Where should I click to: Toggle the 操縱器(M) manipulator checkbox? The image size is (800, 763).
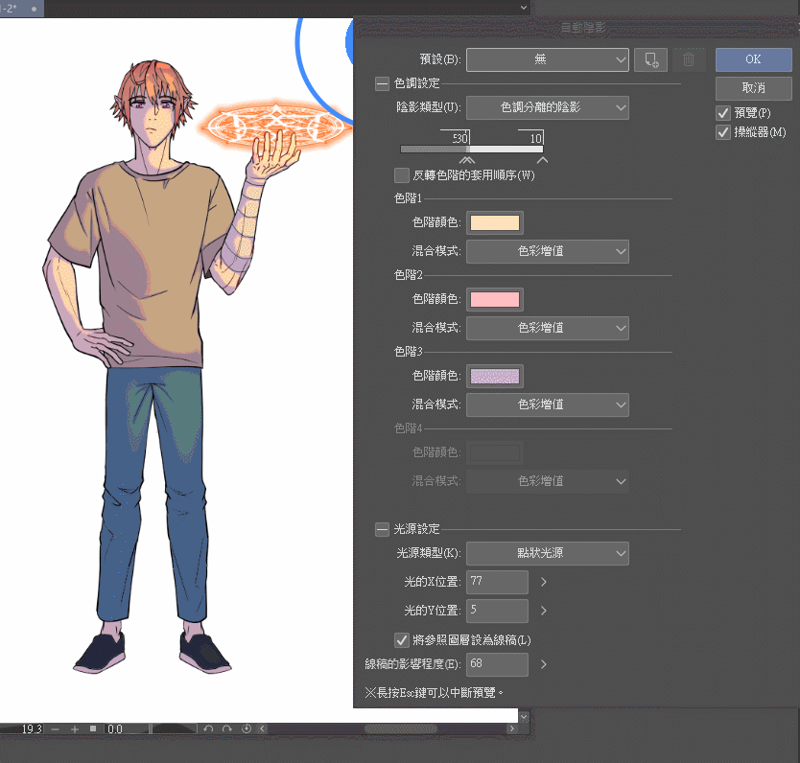[x=723, y=132]
